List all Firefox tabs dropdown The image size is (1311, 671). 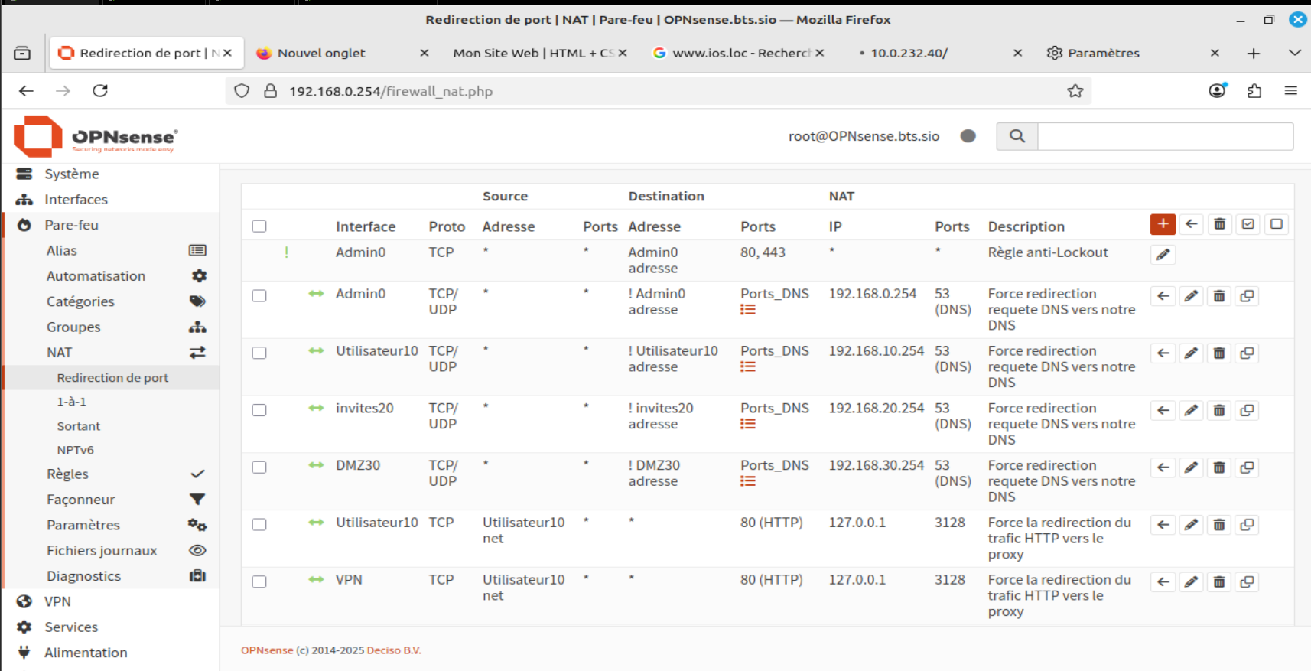(1294, 53)
